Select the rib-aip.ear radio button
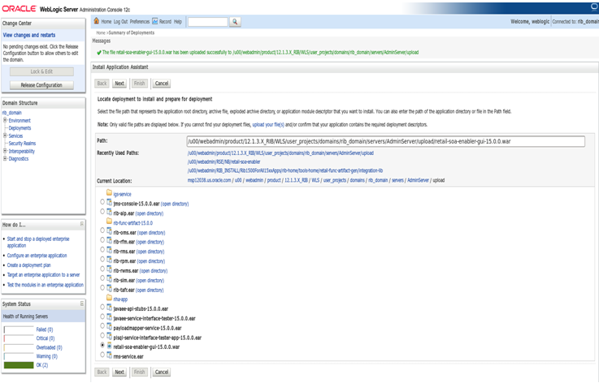 point(102,211)
